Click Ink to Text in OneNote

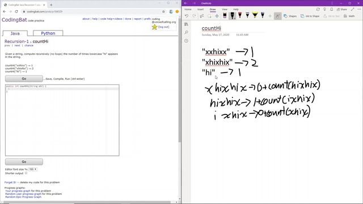(x=331, y=16)
